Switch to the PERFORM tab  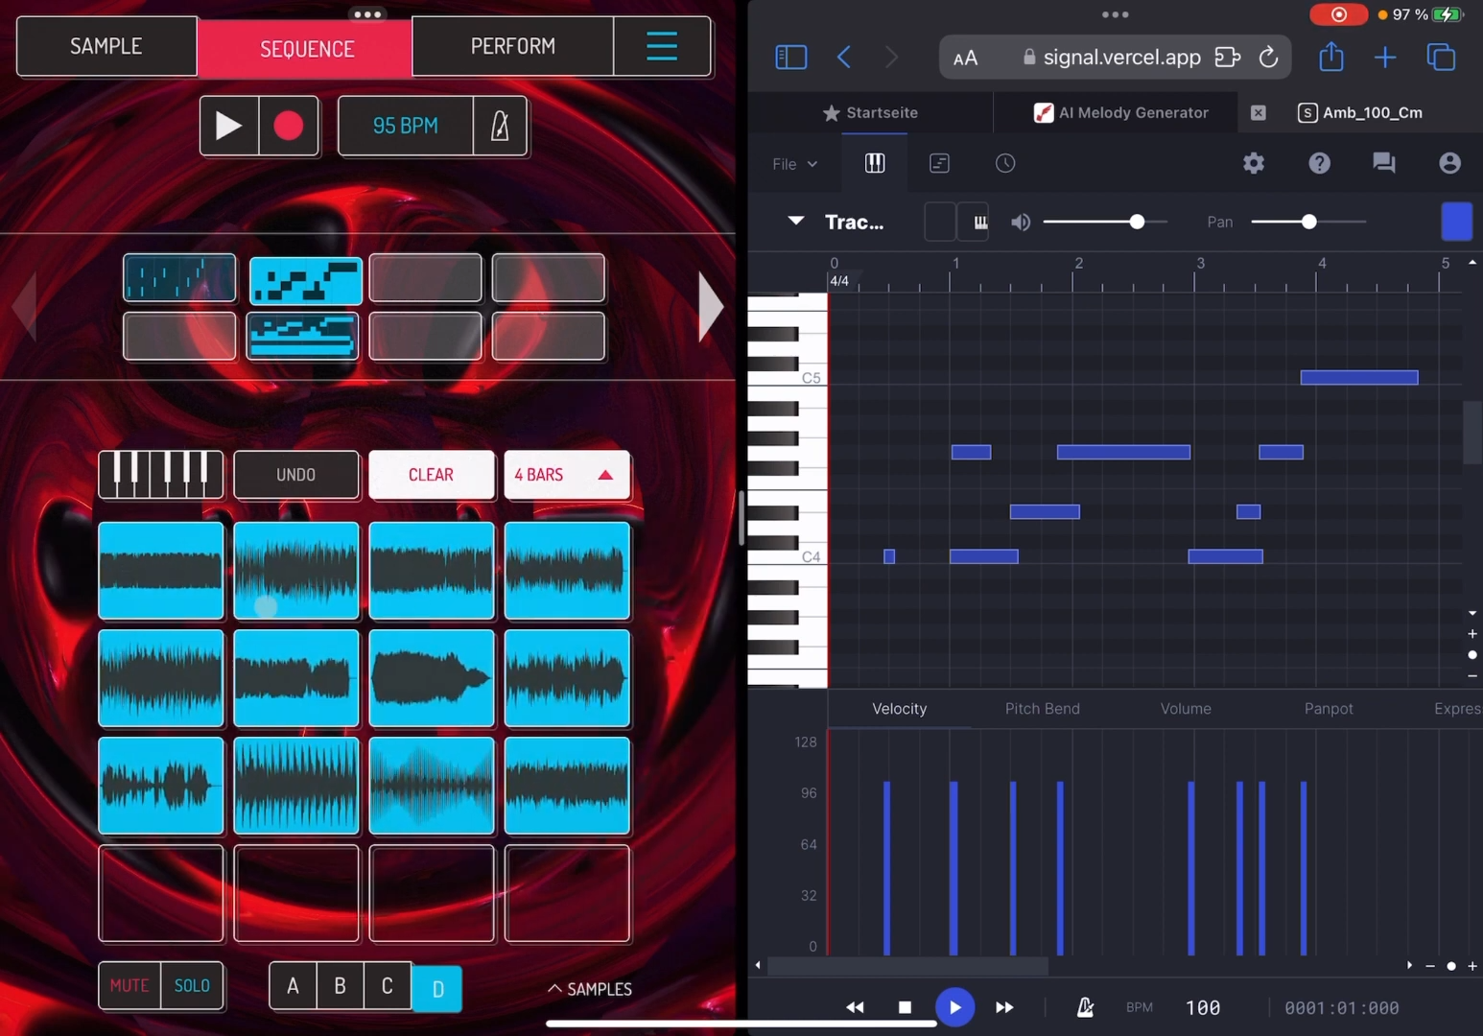click(512, 46)
